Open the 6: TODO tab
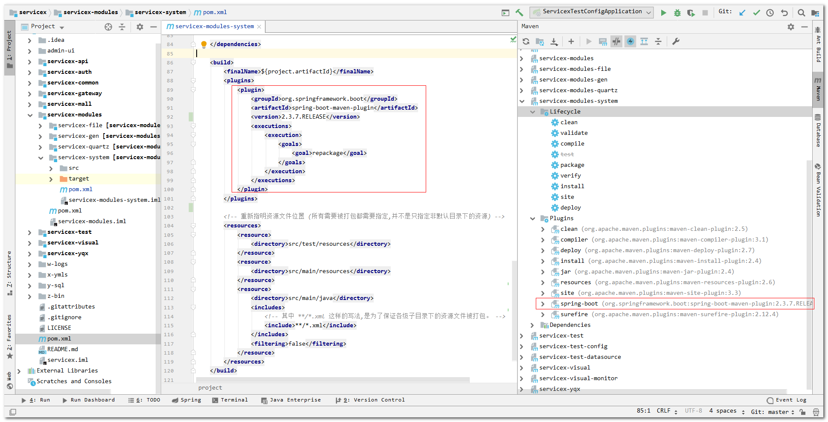Image resolution: width=828 pixels, height=422 pixels. tap(144, 400)
